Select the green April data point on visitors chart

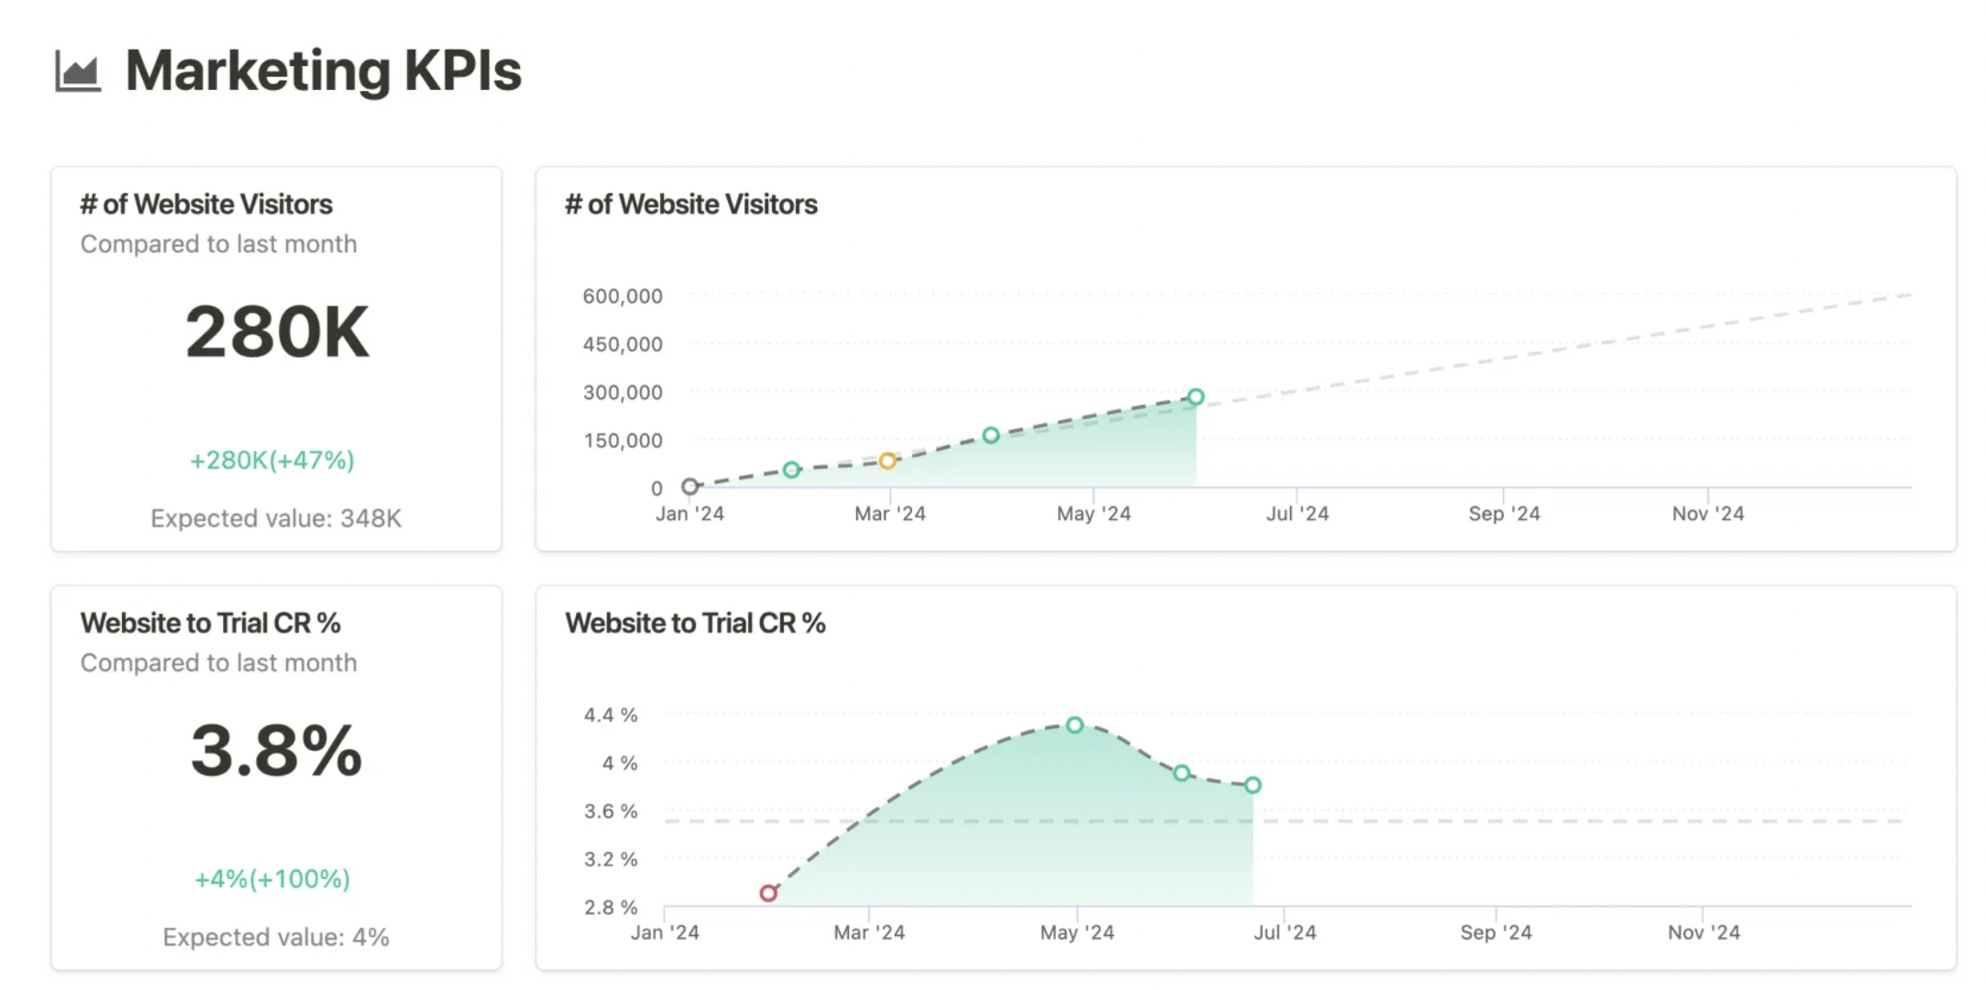(x=990, y=434)
